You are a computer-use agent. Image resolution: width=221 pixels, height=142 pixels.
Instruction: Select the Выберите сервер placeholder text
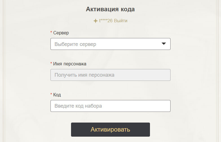click(75, 44)
